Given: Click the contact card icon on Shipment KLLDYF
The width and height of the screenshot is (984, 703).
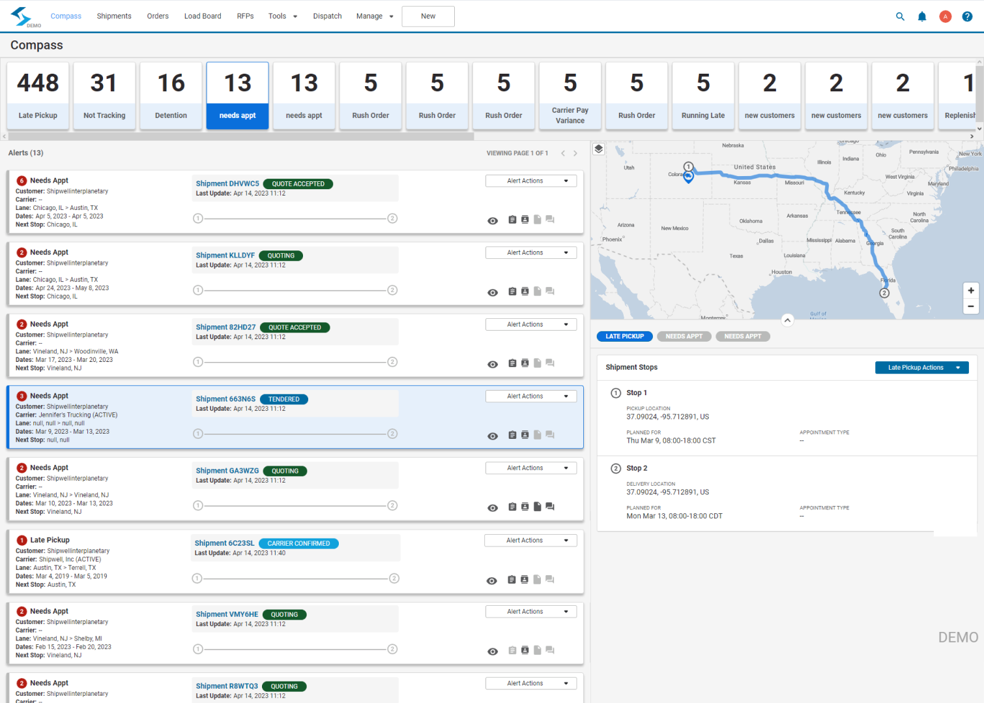Looking at the screenshot, I should click(525, 292).
